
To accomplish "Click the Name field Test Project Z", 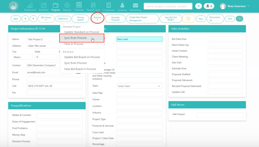I will click(x=43, y=39).
